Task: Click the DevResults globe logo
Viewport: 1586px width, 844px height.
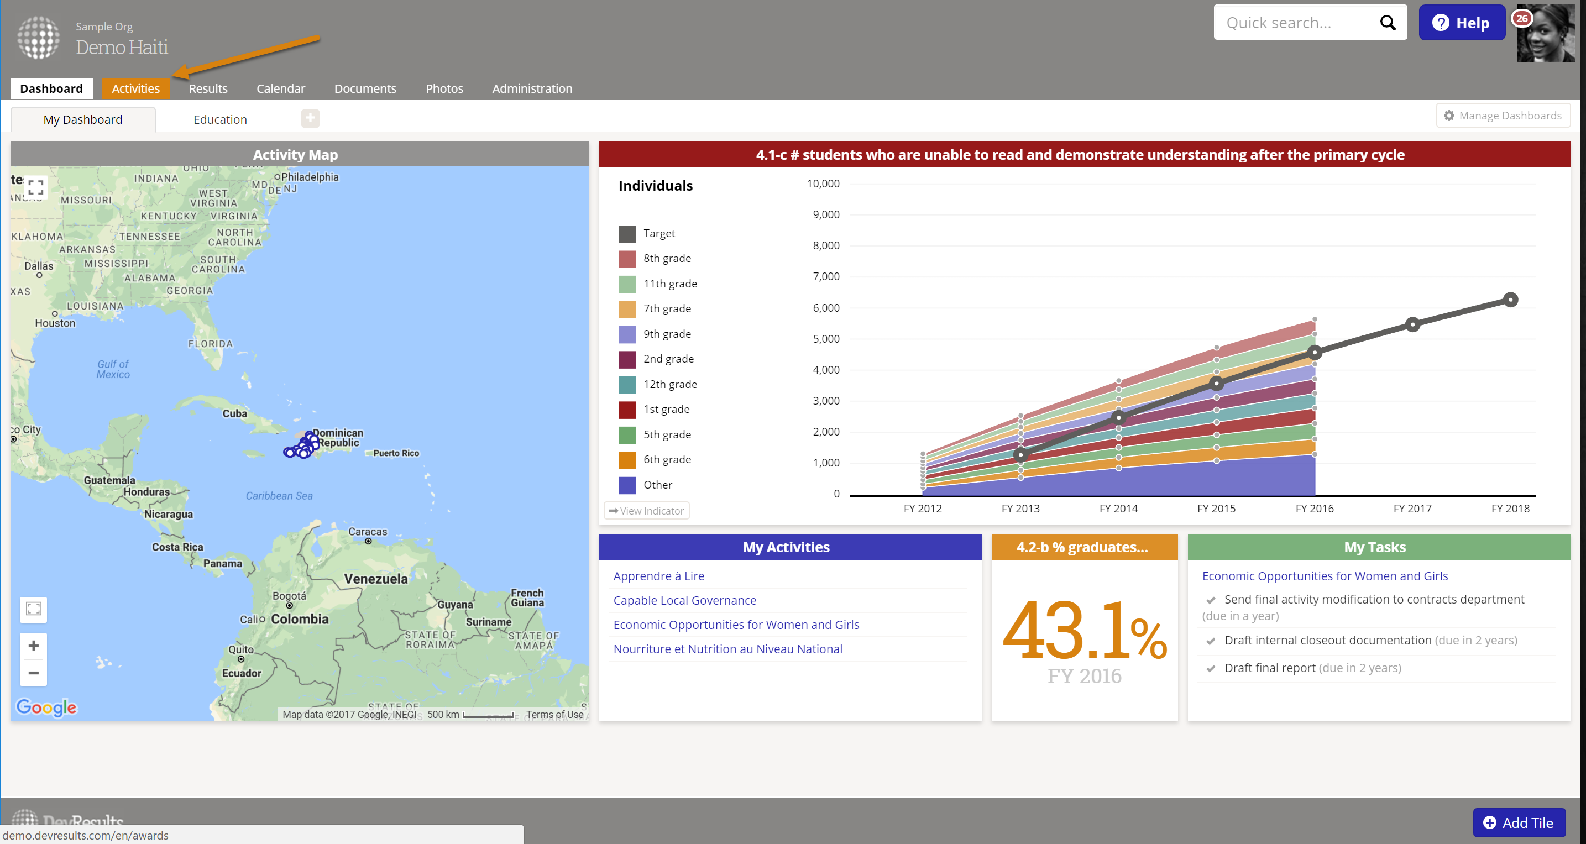Action: pyautogui.click(x=39, y=38)
